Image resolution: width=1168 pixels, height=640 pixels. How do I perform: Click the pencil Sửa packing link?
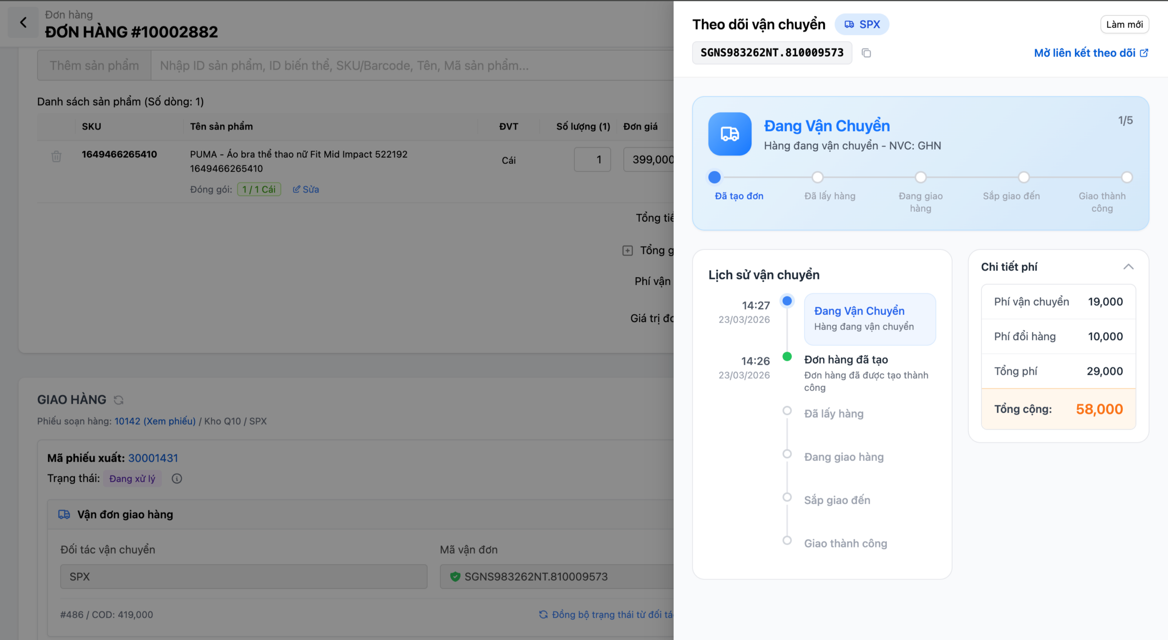click(306, 189)
